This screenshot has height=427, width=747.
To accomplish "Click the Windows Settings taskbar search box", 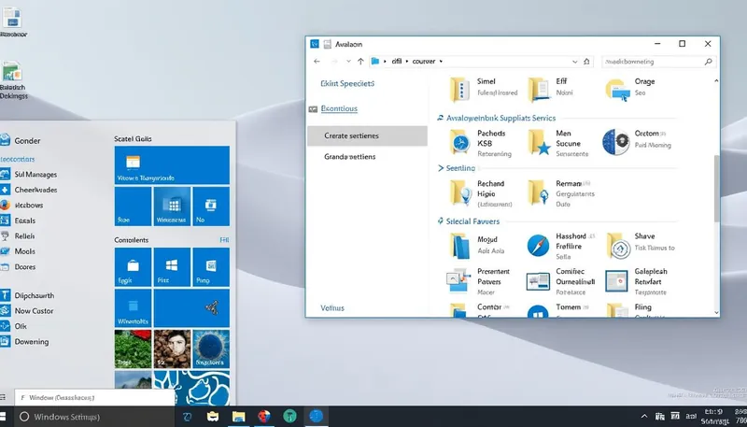I will pyautogui.click(x=93, y=417).
